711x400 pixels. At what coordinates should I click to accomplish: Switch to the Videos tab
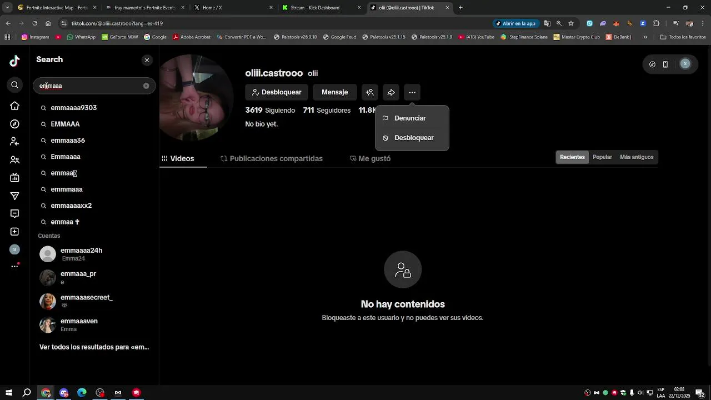183,158
